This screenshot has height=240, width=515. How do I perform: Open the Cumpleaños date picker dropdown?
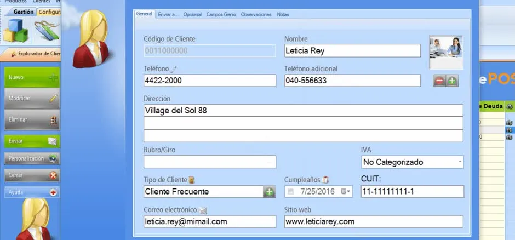pyautogui.click(x=346, y=191)
